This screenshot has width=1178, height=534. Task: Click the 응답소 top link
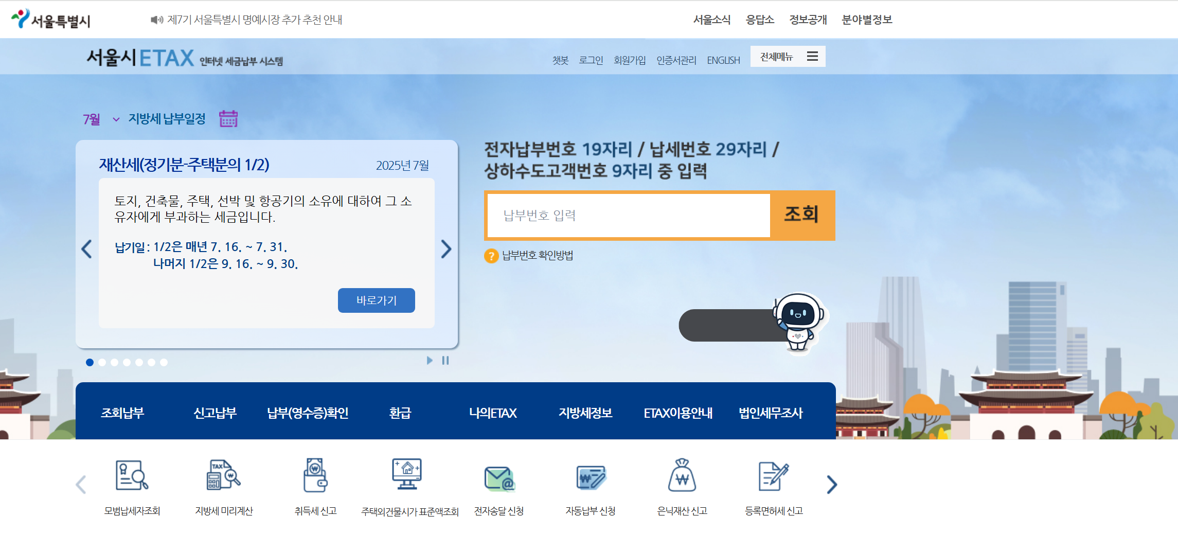coord(760,20)
